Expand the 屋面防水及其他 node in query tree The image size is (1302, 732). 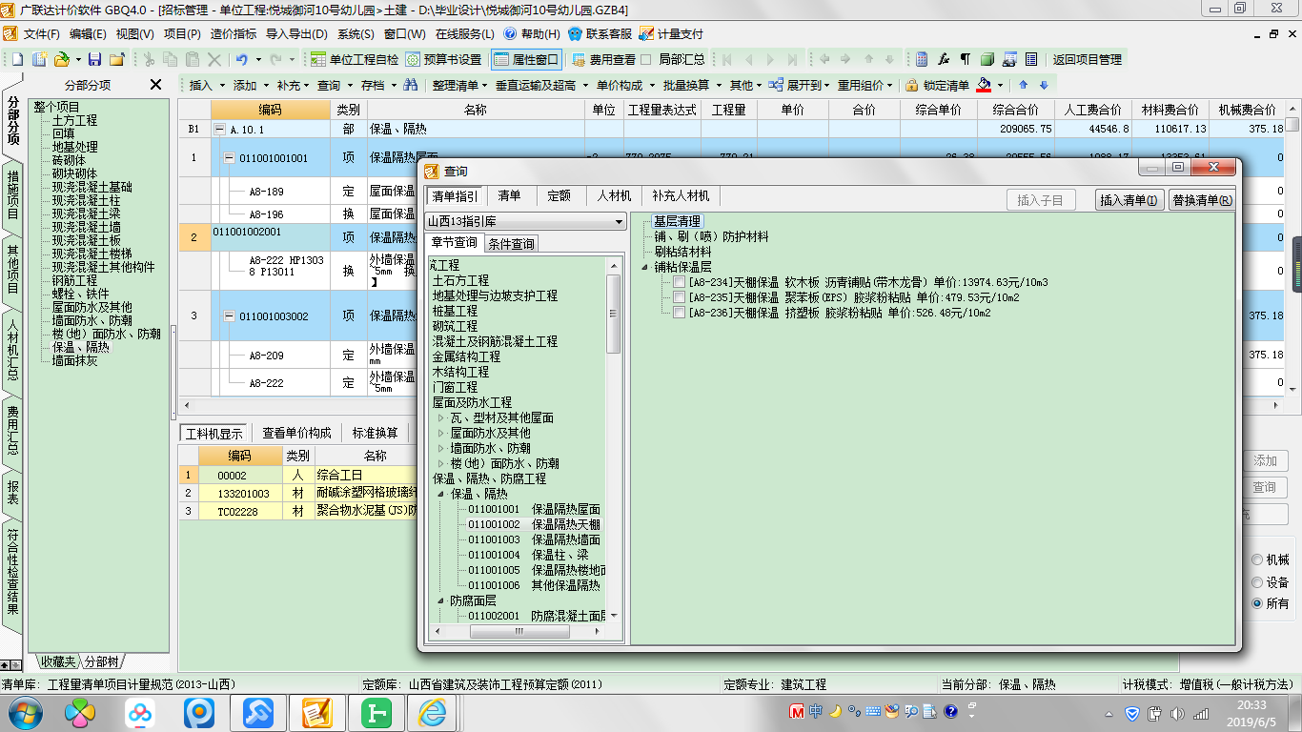point(440,433)
